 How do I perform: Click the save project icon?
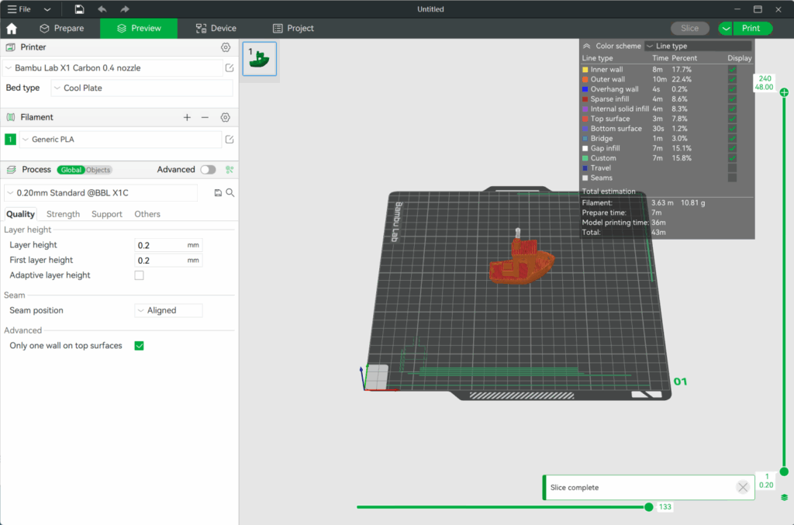[x=81, y=9]
